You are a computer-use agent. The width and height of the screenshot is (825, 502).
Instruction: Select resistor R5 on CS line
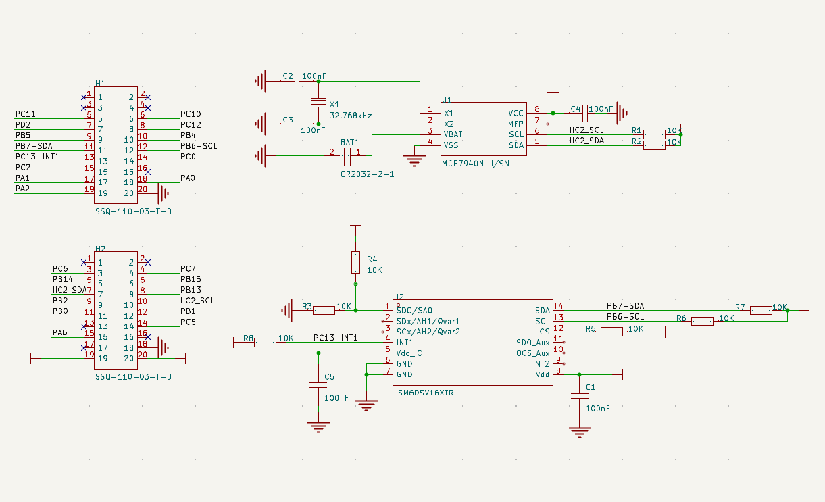click(x=611, y=331)
